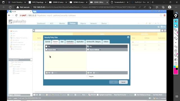Select the arrow pointer tool in annotation bar
The image size is (180, 101).
coord(176,26)
